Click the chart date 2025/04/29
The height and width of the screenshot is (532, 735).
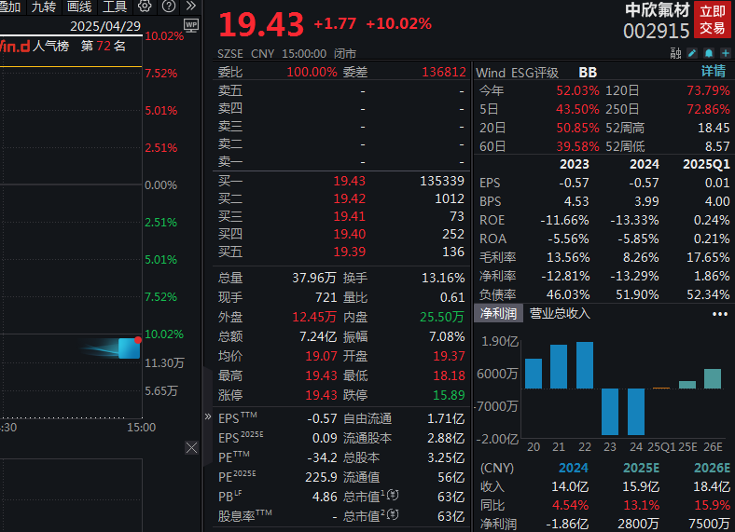(105, 26)
